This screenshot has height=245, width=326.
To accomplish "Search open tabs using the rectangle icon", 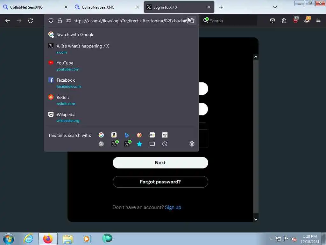I will coord(152,144).
